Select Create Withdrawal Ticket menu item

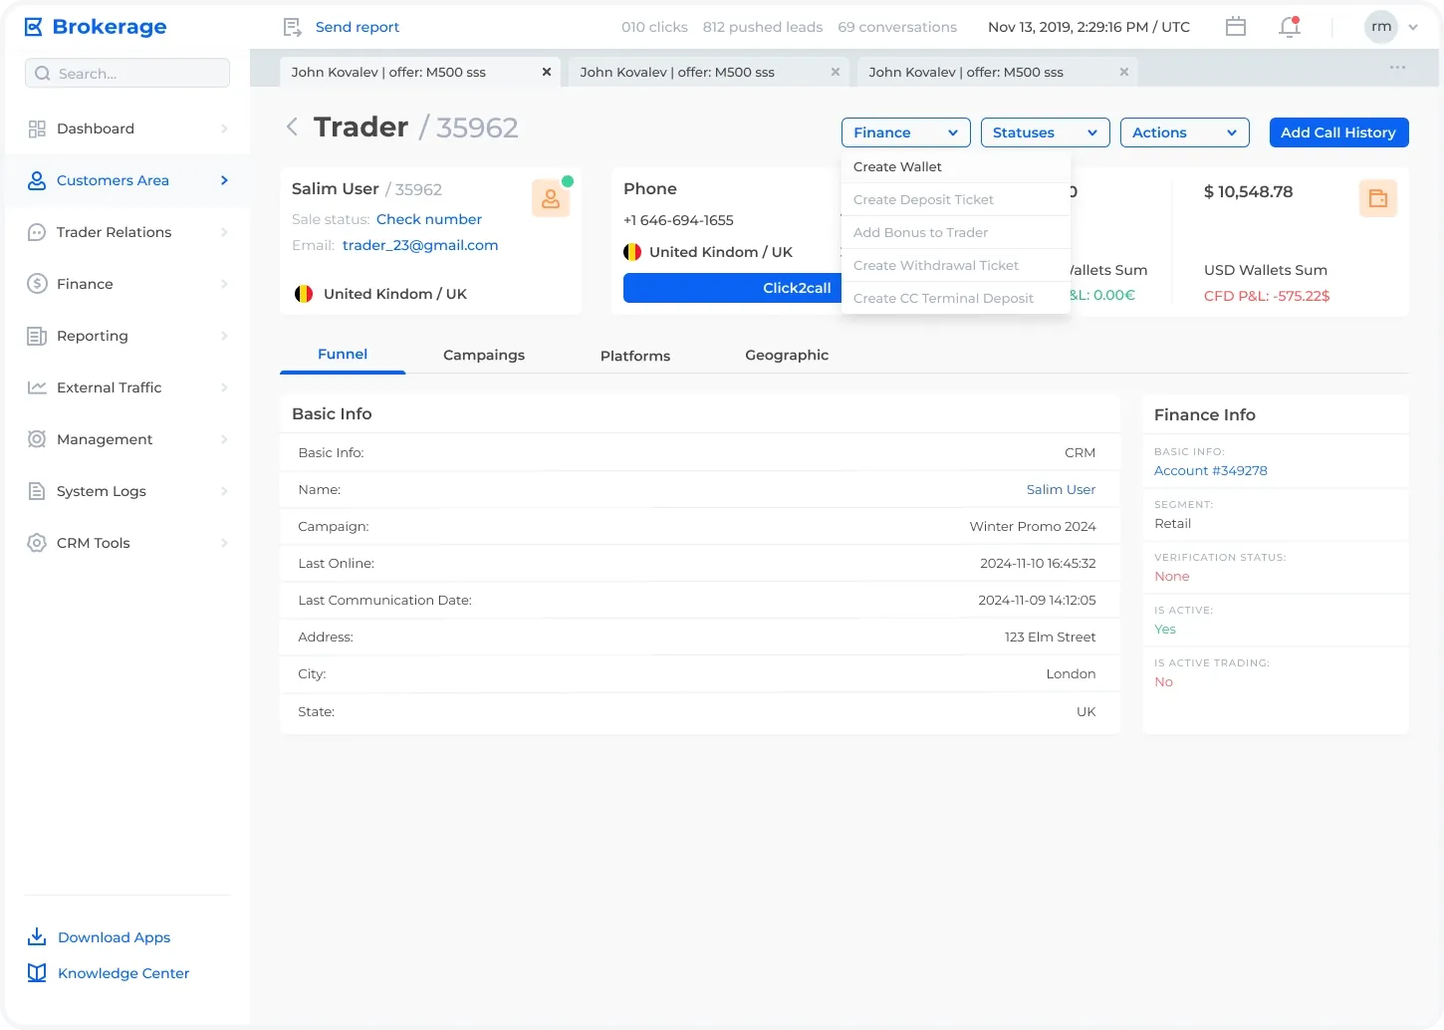956,265
